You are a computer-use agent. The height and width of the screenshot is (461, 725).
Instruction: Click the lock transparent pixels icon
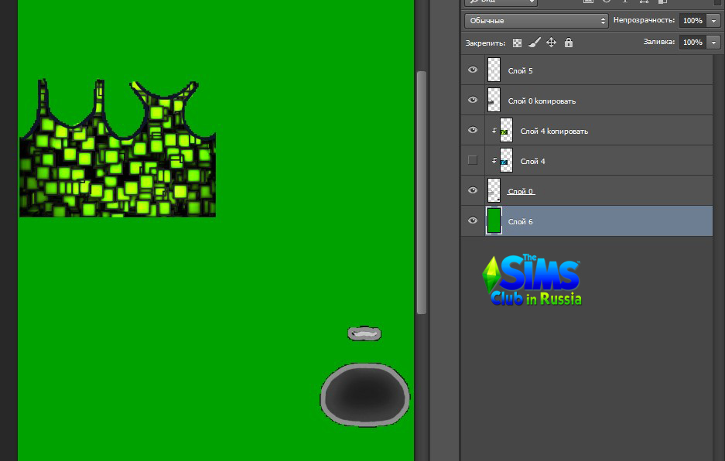[517, 43]
